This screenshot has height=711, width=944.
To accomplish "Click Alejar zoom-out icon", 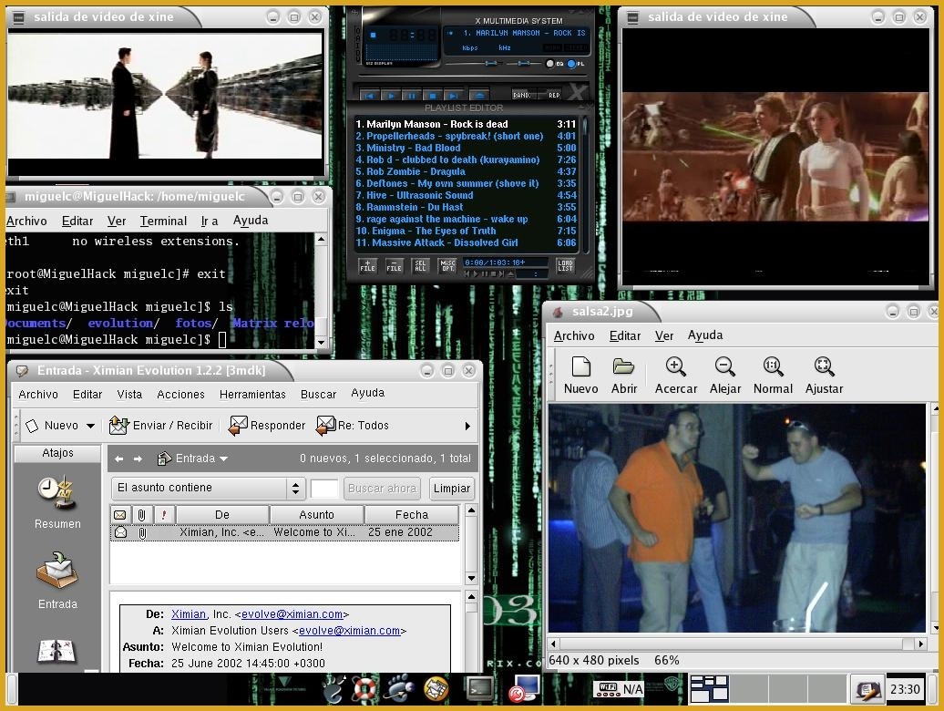I will [x=725, y=376].
